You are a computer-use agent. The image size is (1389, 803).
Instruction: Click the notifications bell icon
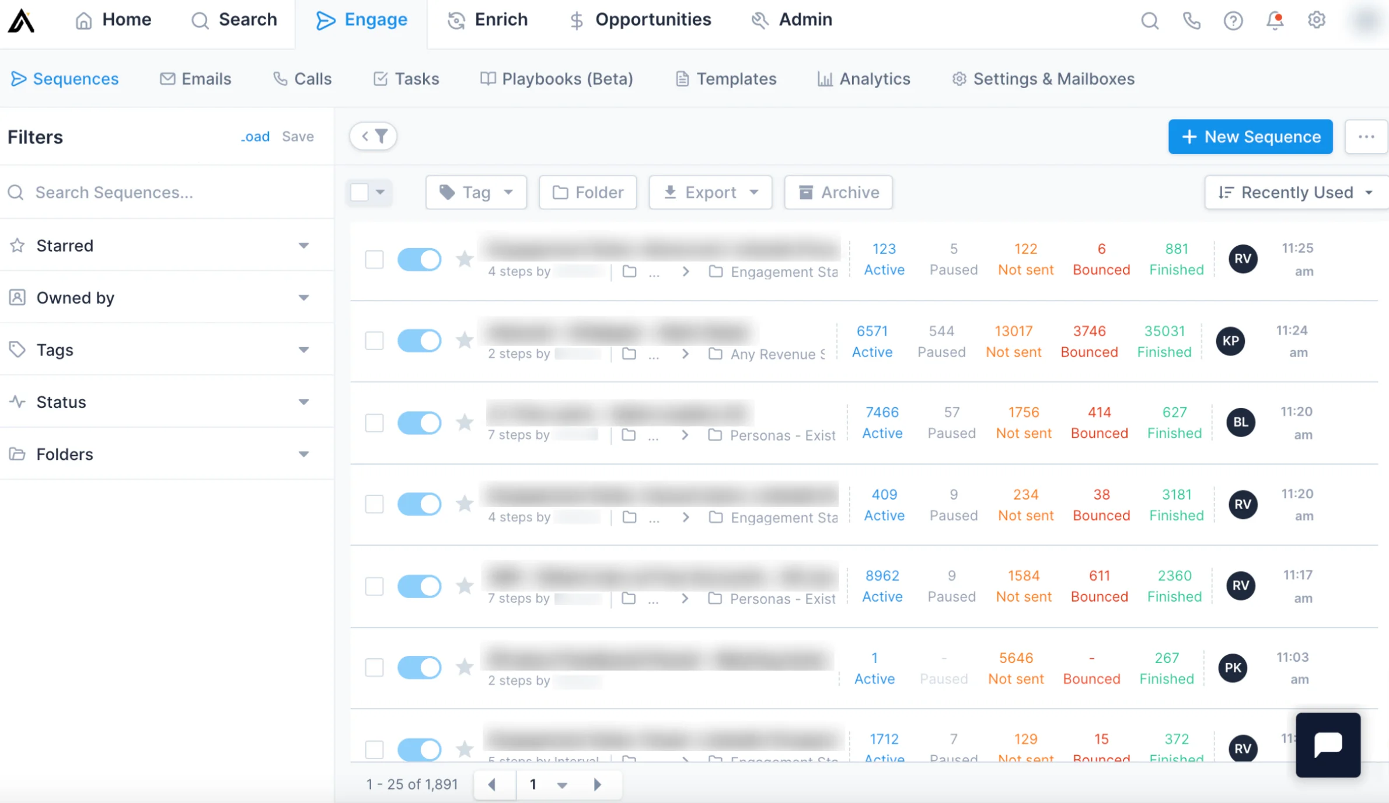(1275, 20)
